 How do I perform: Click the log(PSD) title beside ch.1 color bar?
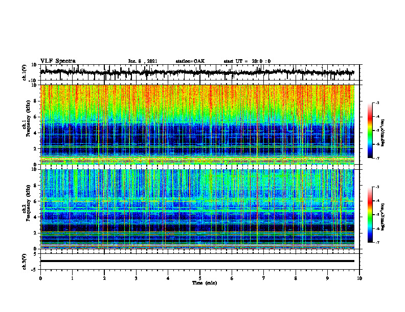[383, 133]
